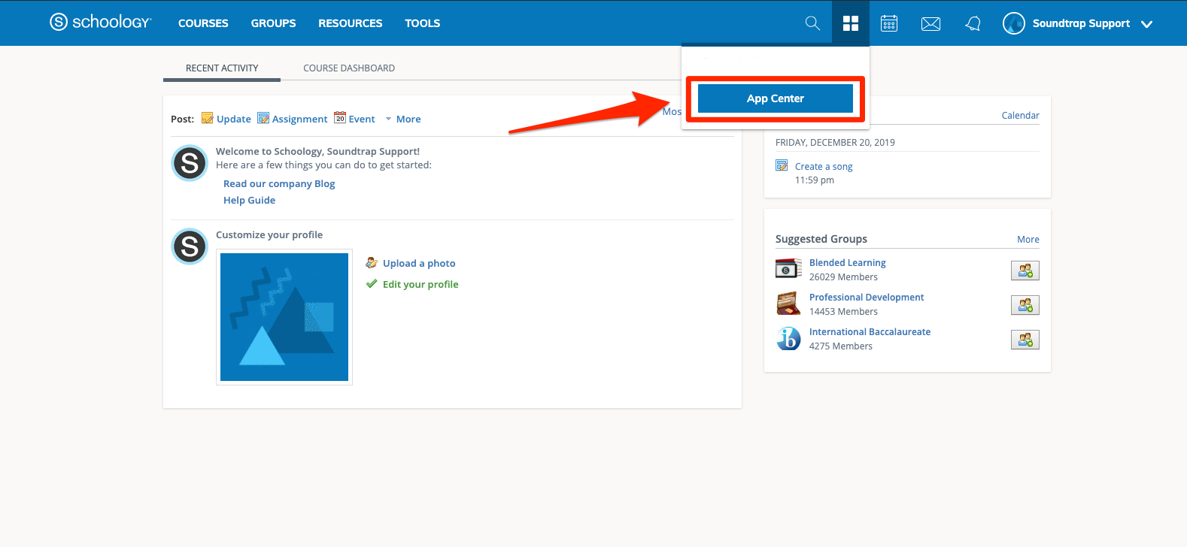Open the Create a song assignment
The width and height of the screenshot is (1187, 547).
pyautogui.click(x=824, y=166)
